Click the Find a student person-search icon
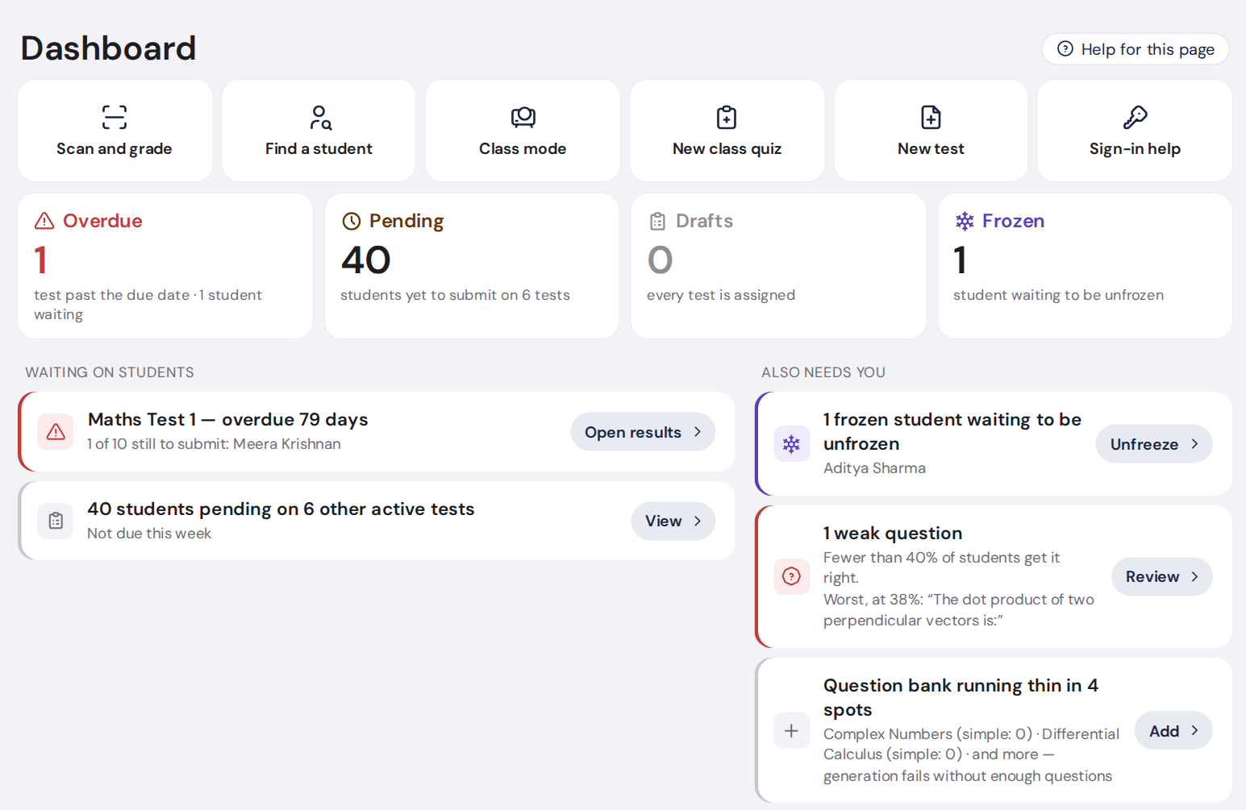The height and width of the screenshot is (810, 1246). click(x=320, y=118)
